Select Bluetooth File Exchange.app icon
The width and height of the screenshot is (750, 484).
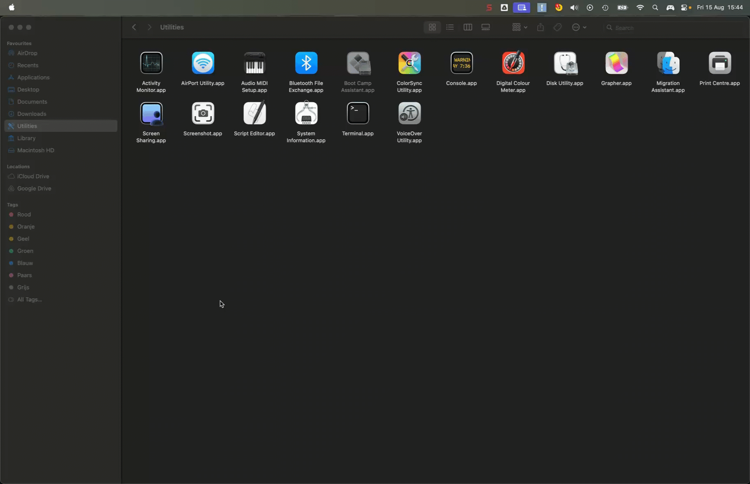306,63
